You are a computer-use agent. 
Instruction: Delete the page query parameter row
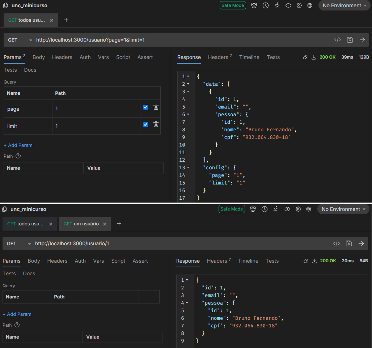[156, 107]
